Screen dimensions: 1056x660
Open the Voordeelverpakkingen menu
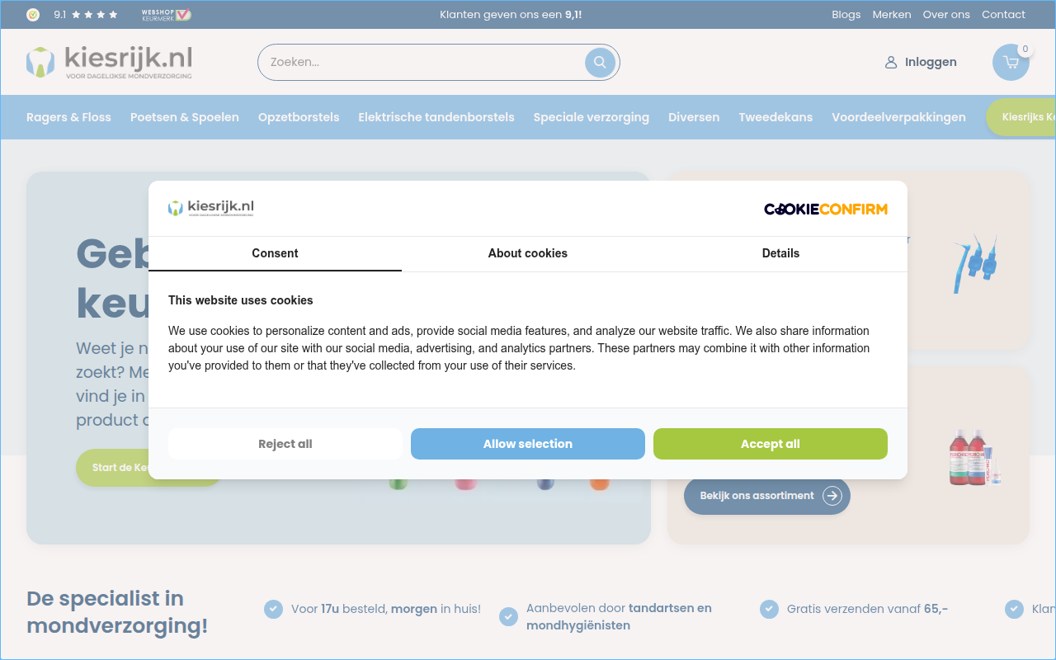(898, 117)
